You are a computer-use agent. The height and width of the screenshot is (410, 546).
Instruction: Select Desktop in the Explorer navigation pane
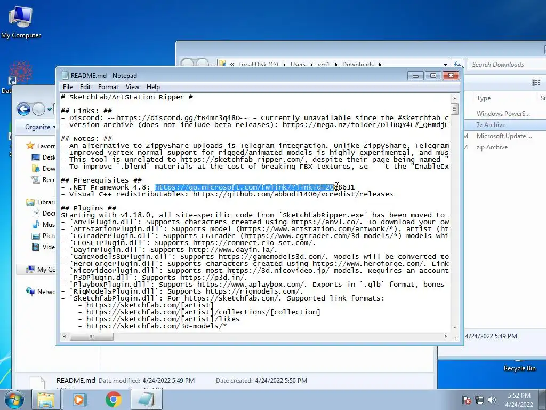[43, 157]
